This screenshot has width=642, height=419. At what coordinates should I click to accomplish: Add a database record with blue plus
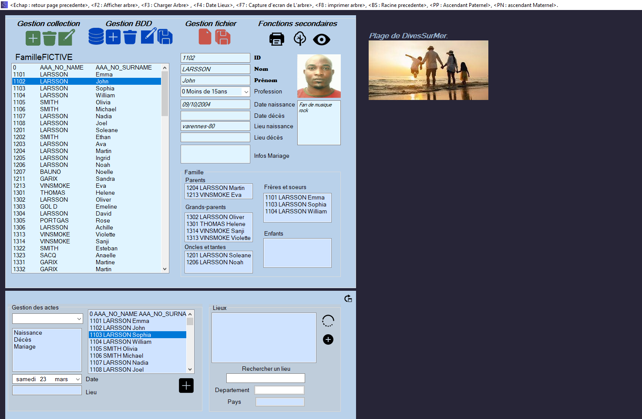point(113,37)
